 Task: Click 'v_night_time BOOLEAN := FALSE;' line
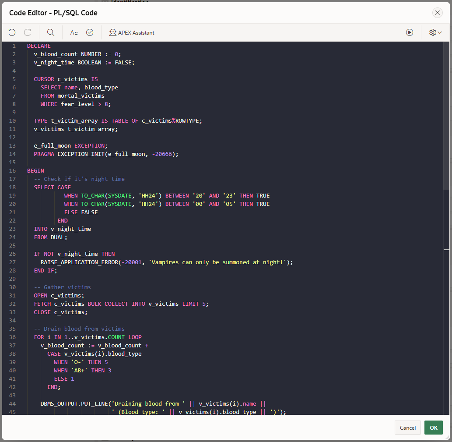pos(84,63)
